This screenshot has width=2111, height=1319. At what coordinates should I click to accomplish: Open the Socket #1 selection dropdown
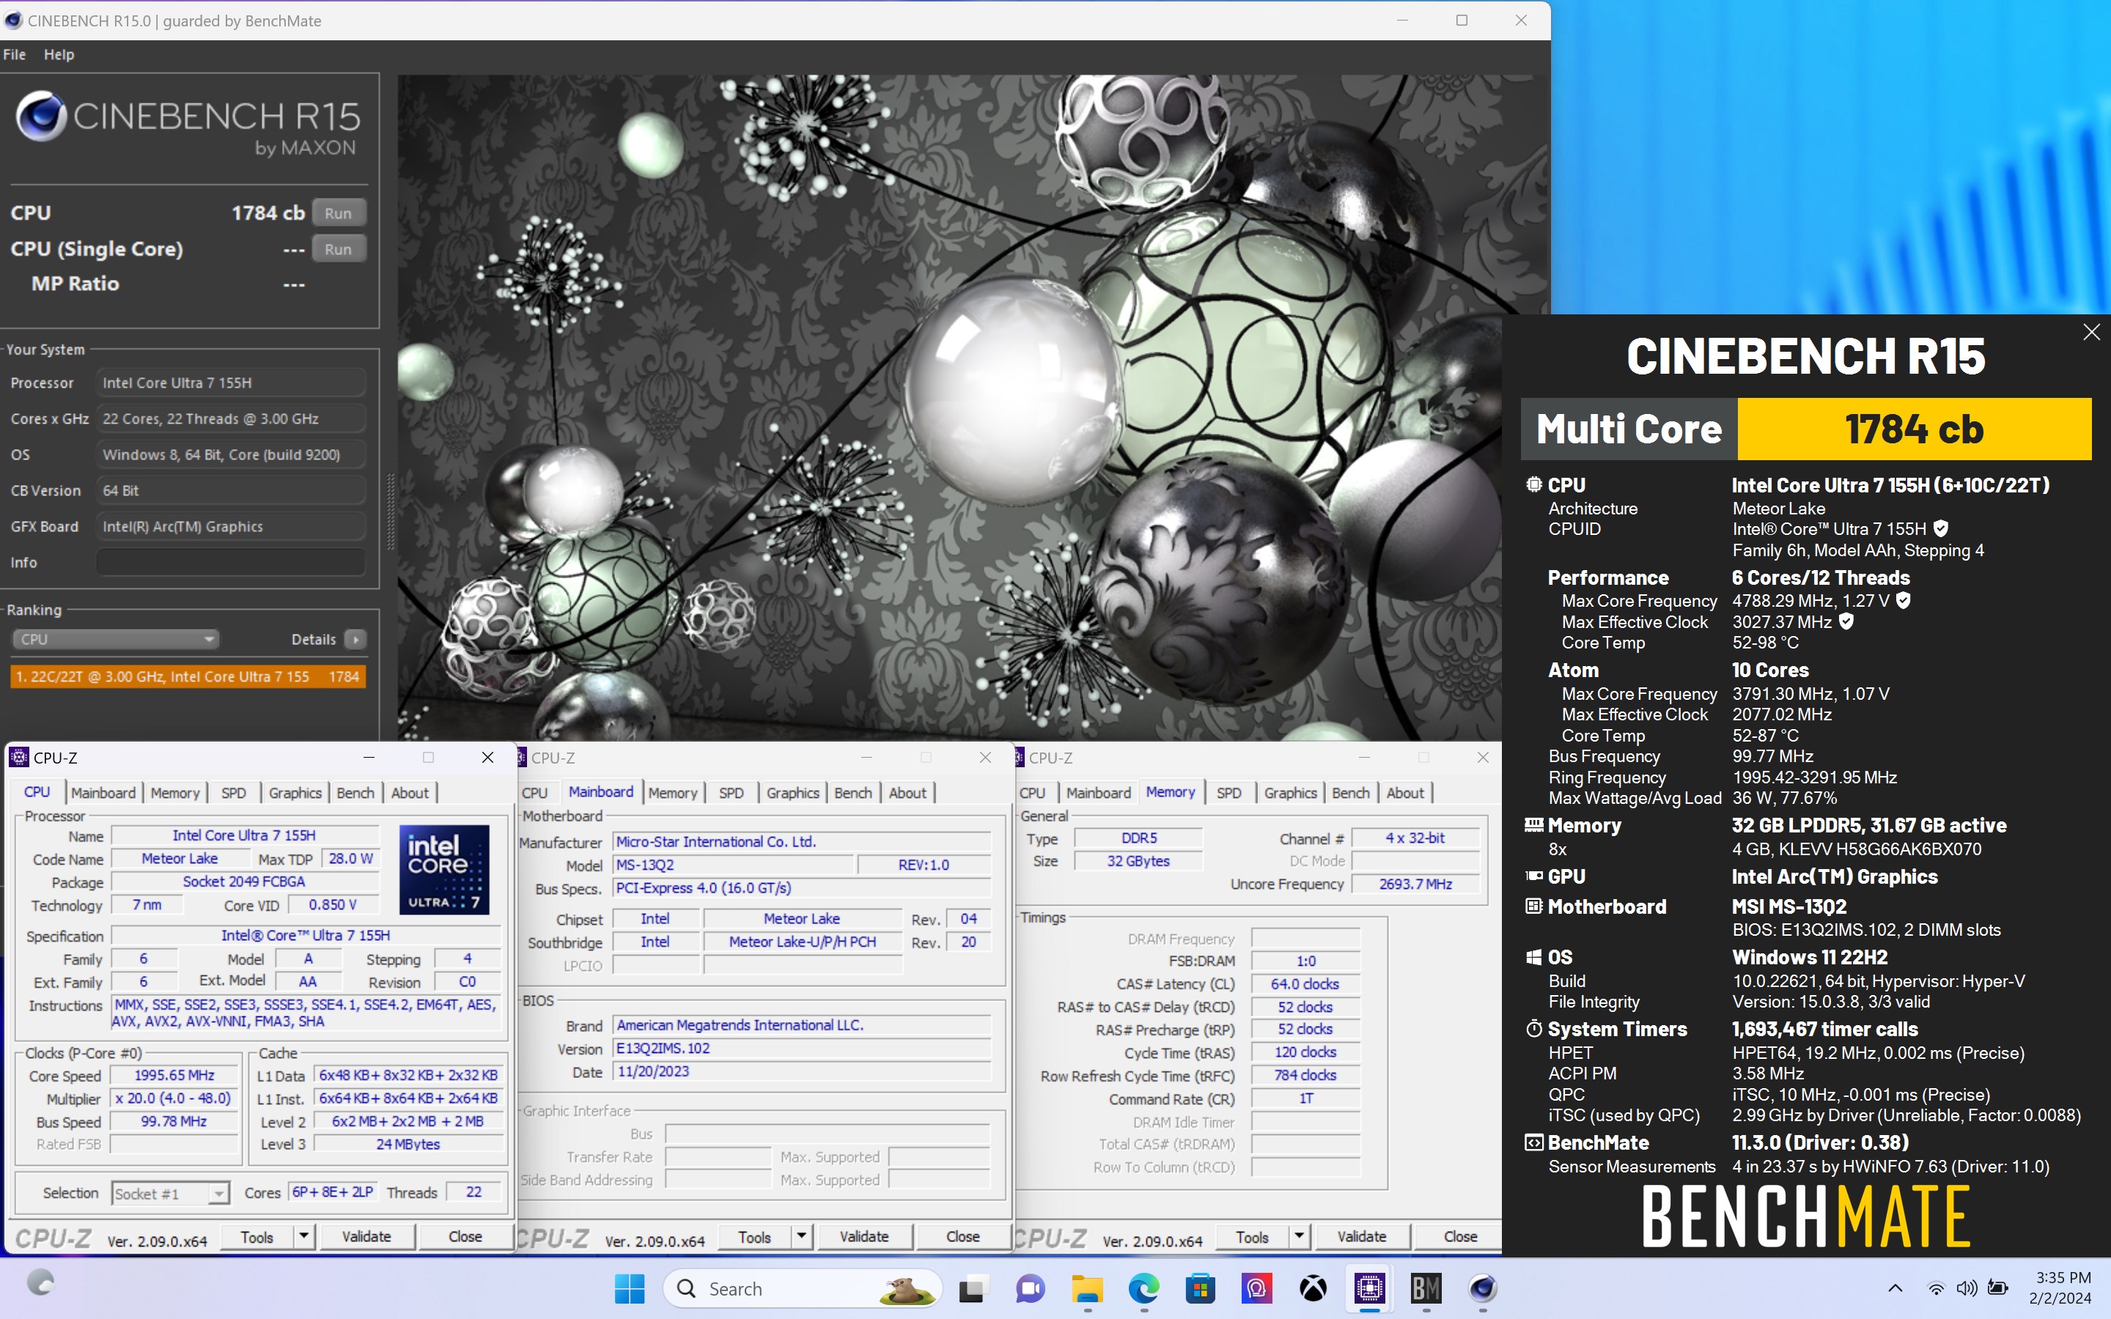(170, 1194)
